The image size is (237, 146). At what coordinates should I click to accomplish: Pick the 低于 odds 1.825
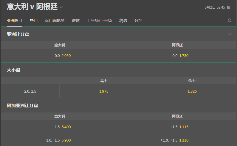pyautogui.click(x=192, y=91)
